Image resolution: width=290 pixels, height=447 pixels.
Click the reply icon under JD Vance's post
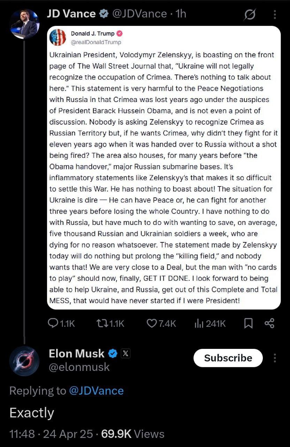[x=53, y=324]
